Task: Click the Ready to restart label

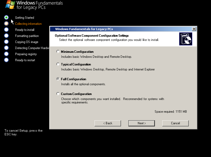Action: 25,60
